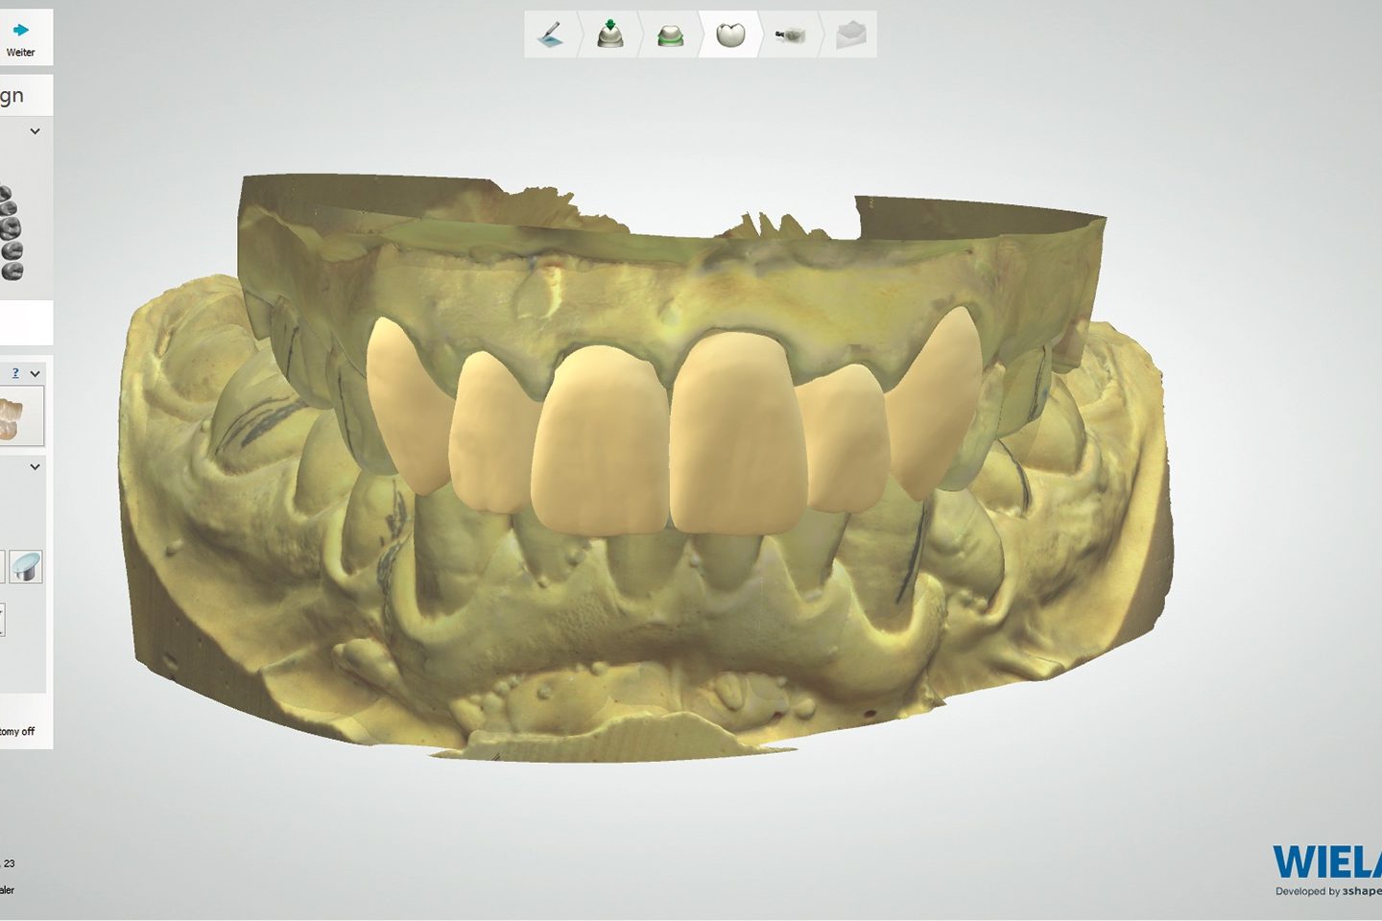
Task: Click the Weiter arrow button
Action: point(20,37)
